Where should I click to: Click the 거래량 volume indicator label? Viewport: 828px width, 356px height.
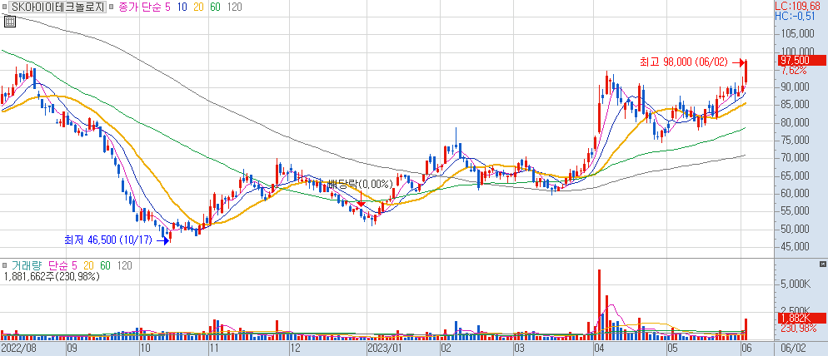pyautogui.click(x=27, y=266)
